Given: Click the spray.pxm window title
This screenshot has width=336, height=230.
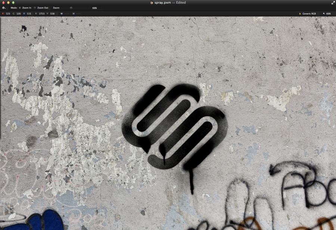Looking at the screenshot, I should (163, 3).
